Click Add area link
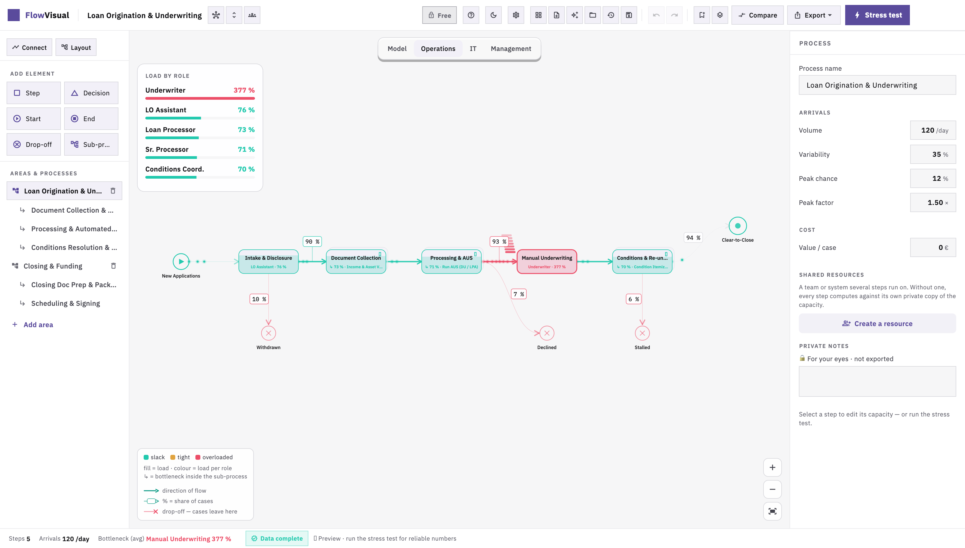Viewport: 965px width, 548px height. pos(33,325)
